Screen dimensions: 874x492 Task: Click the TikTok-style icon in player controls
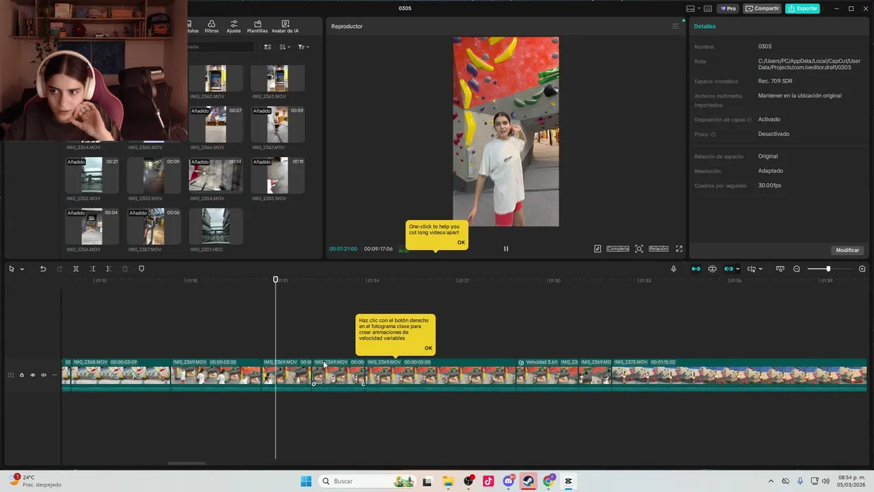click(x=597, y=249)
